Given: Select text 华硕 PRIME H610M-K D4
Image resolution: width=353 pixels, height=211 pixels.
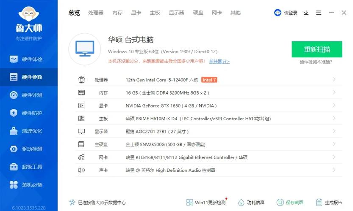Looking at the screenshot, I should point(151,119).
